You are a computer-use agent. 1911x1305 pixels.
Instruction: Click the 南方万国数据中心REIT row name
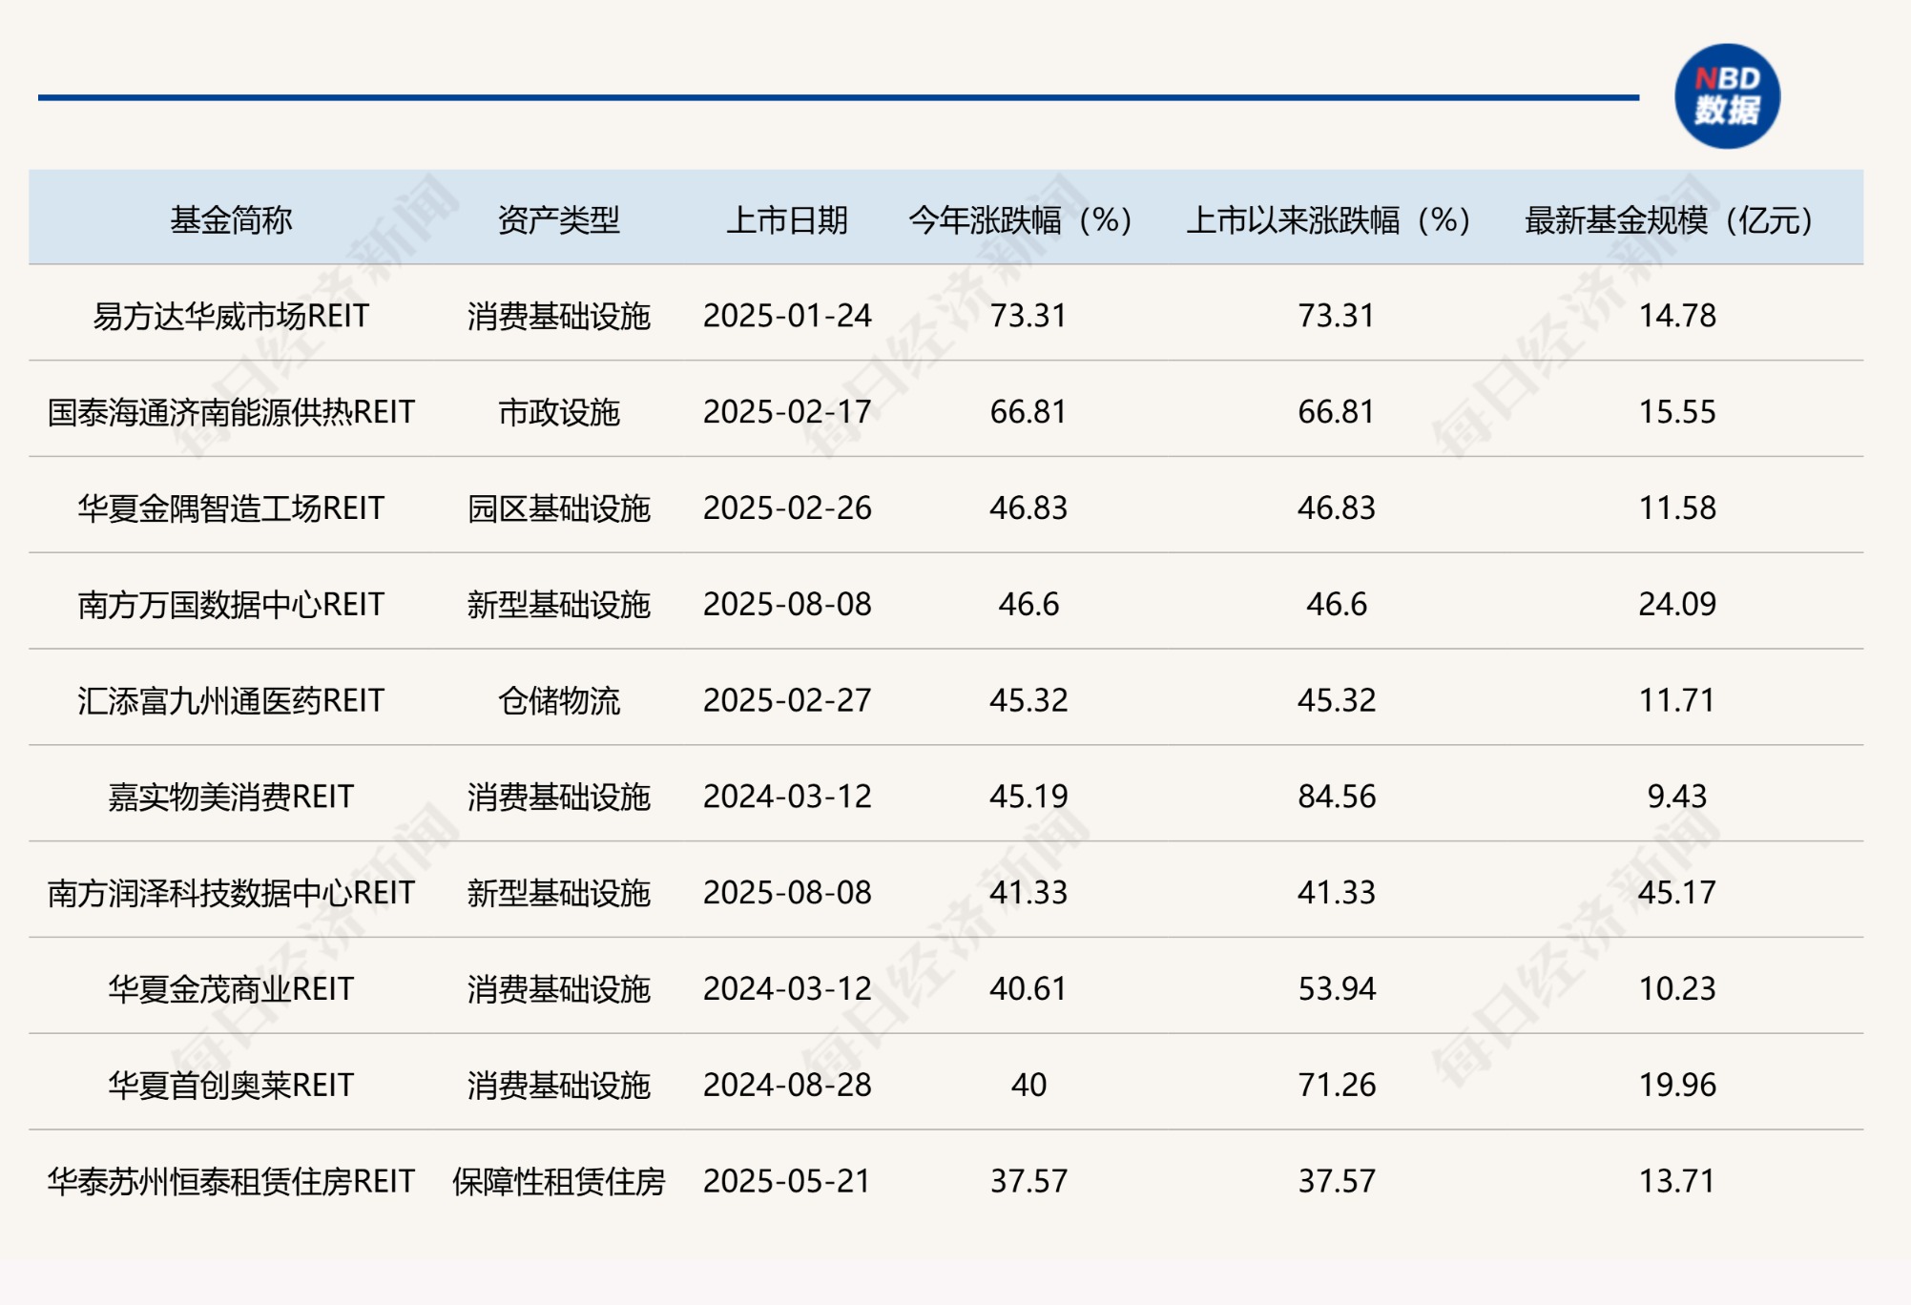pyautogui.click(x=231, y=605)
